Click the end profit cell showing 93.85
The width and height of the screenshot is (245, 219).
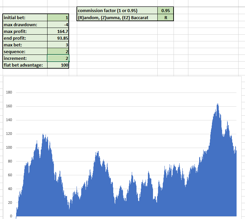(58, 38)
